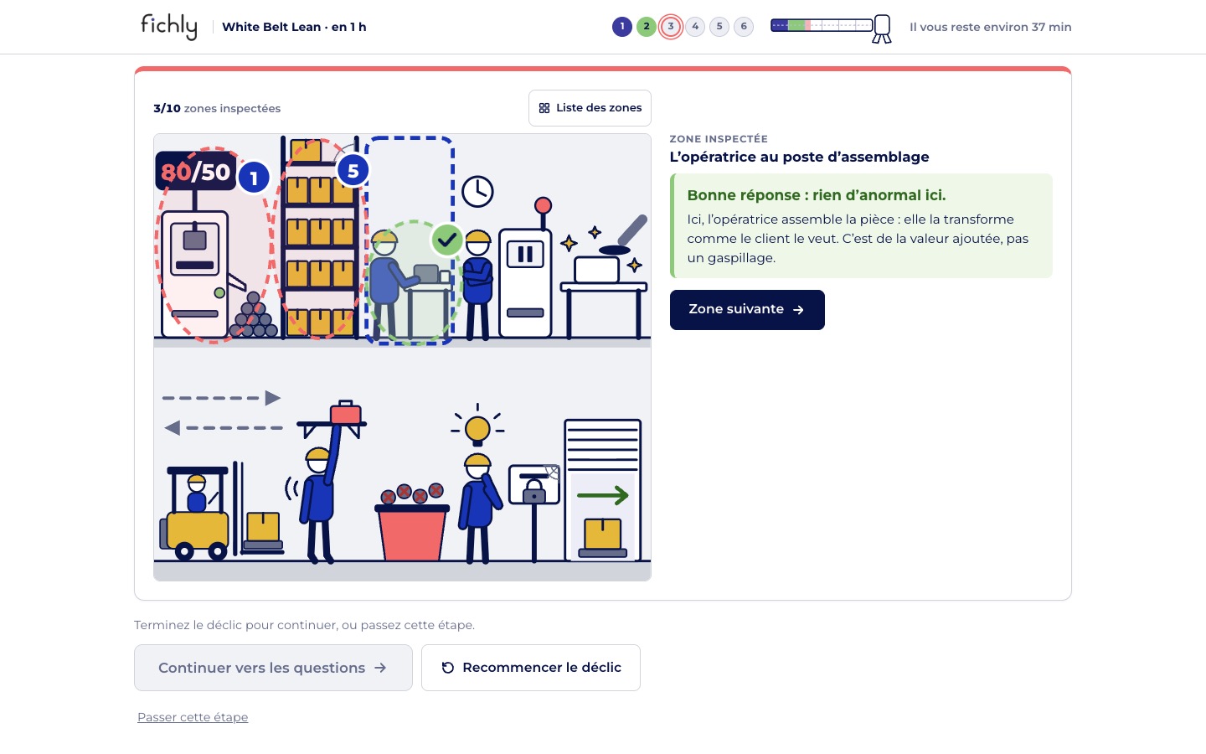Screen dimensions: 1206x754
Task: Inspect the shipping door with green arrow
Action: 603,490
